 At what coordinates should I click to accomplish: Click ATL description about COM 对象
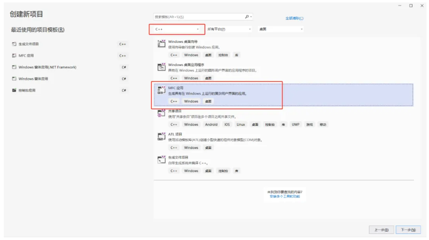coord(215,140)
